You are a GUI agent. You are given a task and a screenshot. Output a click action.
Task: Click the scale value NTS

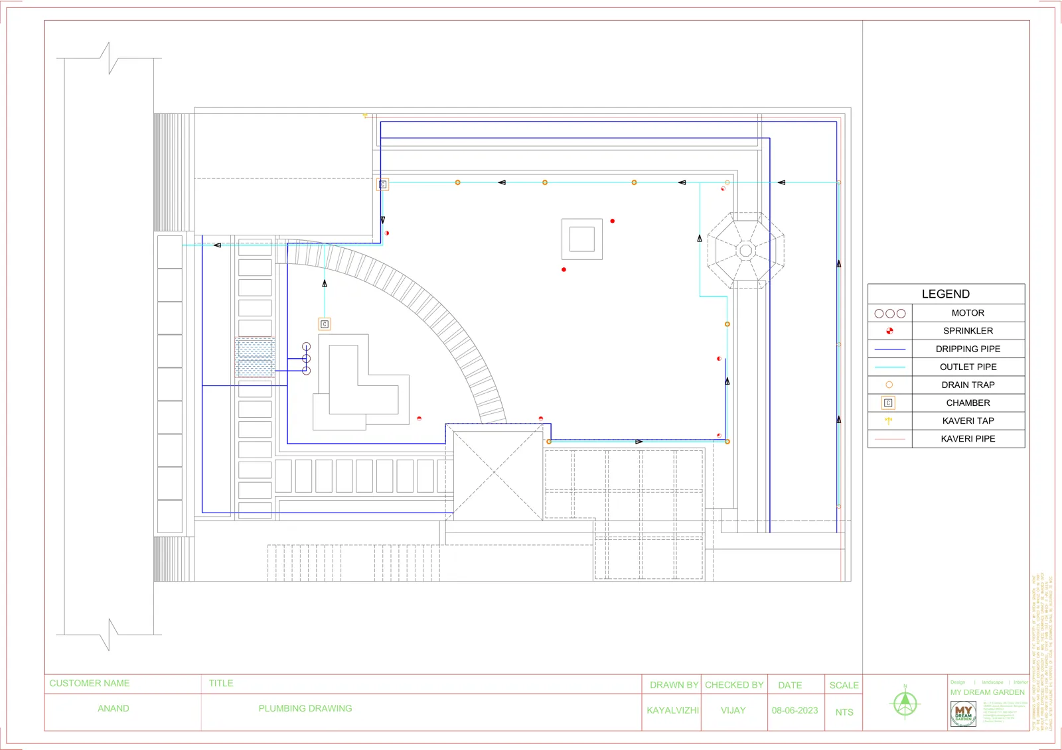coord(844,712)
